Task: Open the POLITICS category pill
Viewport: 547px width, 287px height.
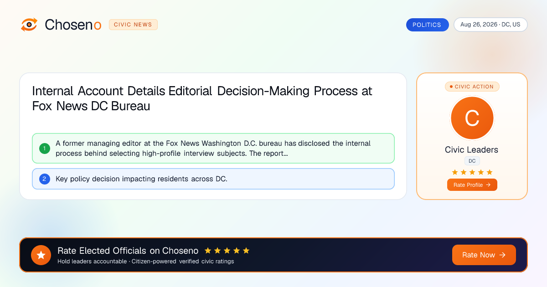Action: [x=427, y=25]
